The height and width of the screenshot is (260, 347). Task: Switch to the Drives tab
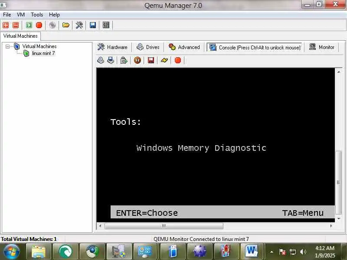(x=148, y=47)
